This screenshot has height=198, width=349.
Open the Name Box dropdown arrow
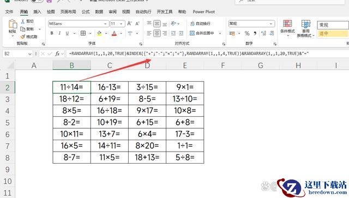click(x=29, y=53)
